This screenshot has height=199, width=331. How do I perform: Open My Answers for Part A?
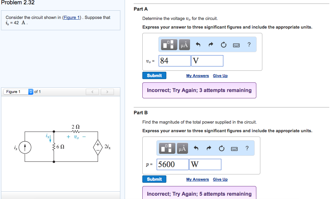point(197,76)
